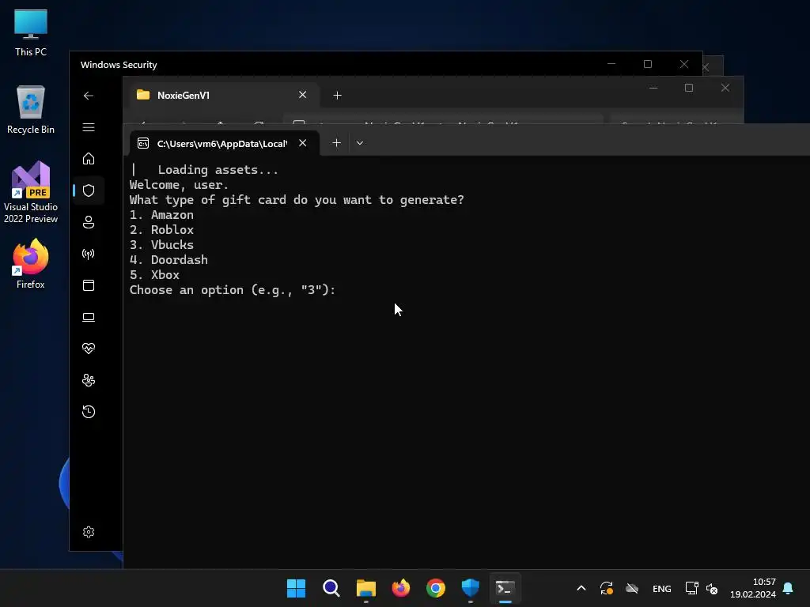This screenshot has height=607, width=810.
Task: Maximize the NoxieGenV1 Explorer window
Action: coord(689,88)
